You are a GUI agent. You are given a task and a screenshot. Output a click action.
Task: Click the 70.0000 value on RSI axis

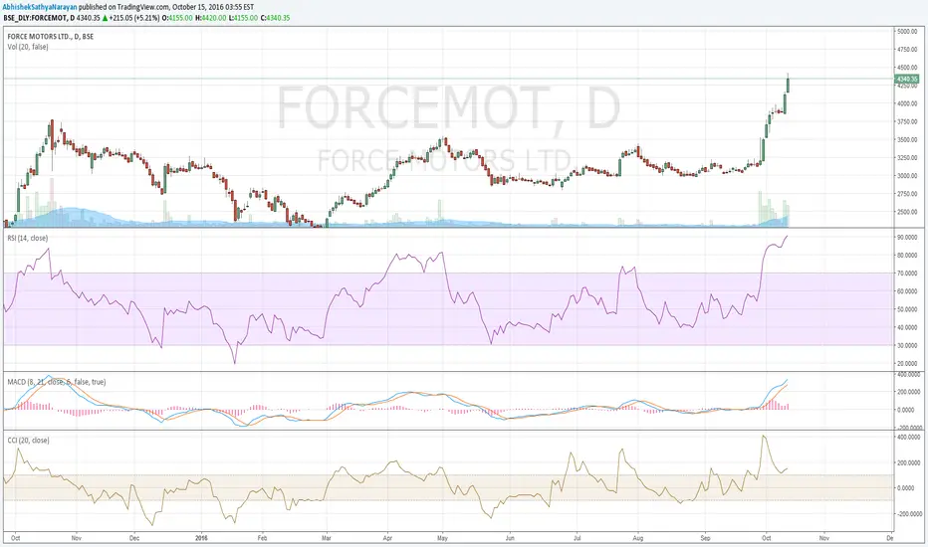tap(907, 273)
